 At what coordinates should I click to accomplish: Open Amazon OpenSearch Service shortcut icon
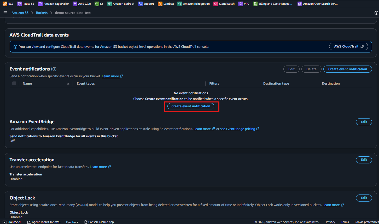(x=300, y=4)
